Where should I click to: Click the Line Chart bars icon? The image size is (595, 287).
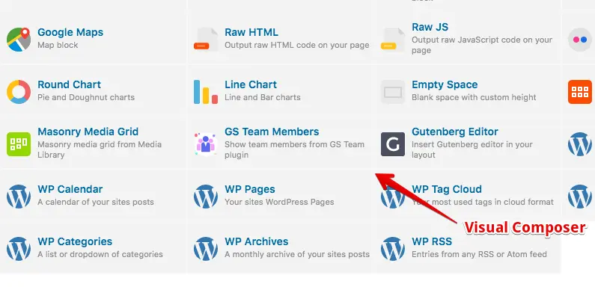pos(206,92)
